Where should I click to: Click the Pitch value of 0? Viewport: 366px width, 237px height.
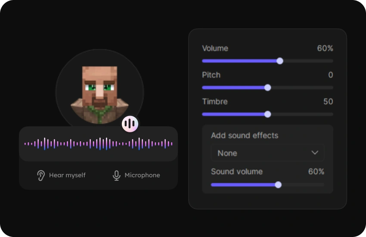coord(330,75)
